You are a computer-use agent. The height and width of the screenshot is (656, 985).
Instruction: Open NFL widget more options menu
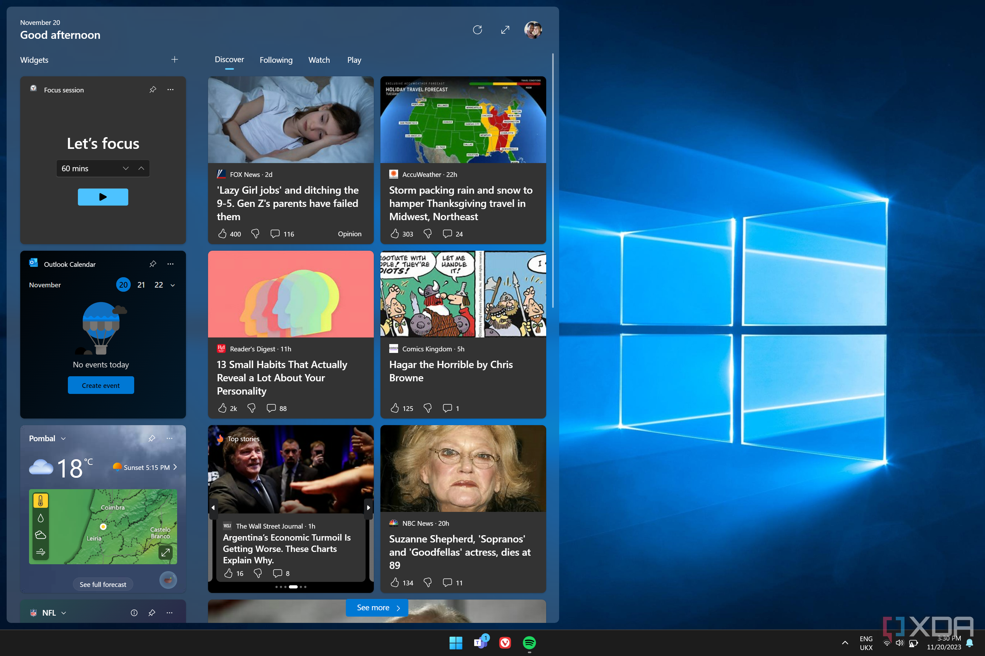point(170,612)
